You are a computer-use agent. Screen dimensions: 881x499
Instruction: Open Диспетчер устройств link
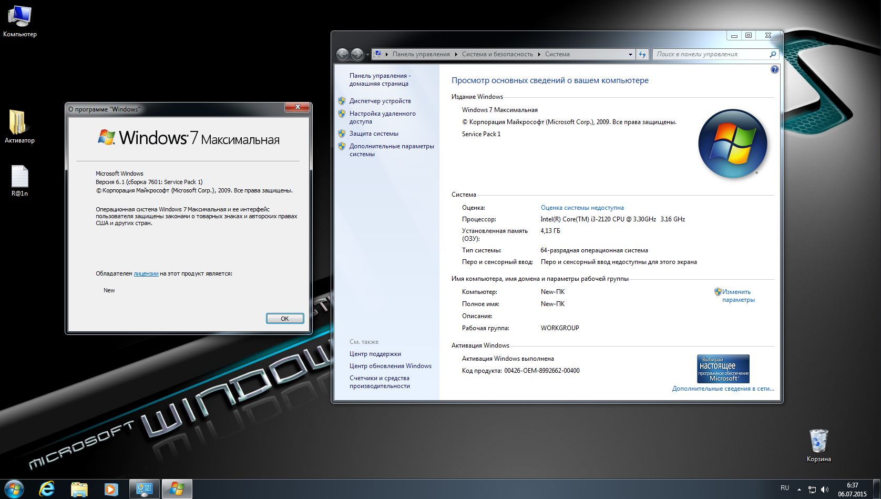tap(380, 101)
